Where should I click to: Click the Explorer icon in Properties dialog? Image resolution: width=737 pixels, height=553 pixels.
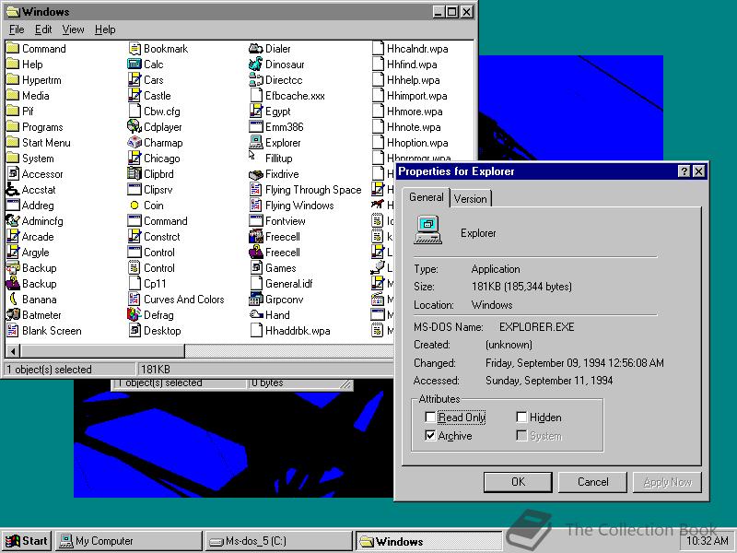pyautogui.click(x=427, y=230)
